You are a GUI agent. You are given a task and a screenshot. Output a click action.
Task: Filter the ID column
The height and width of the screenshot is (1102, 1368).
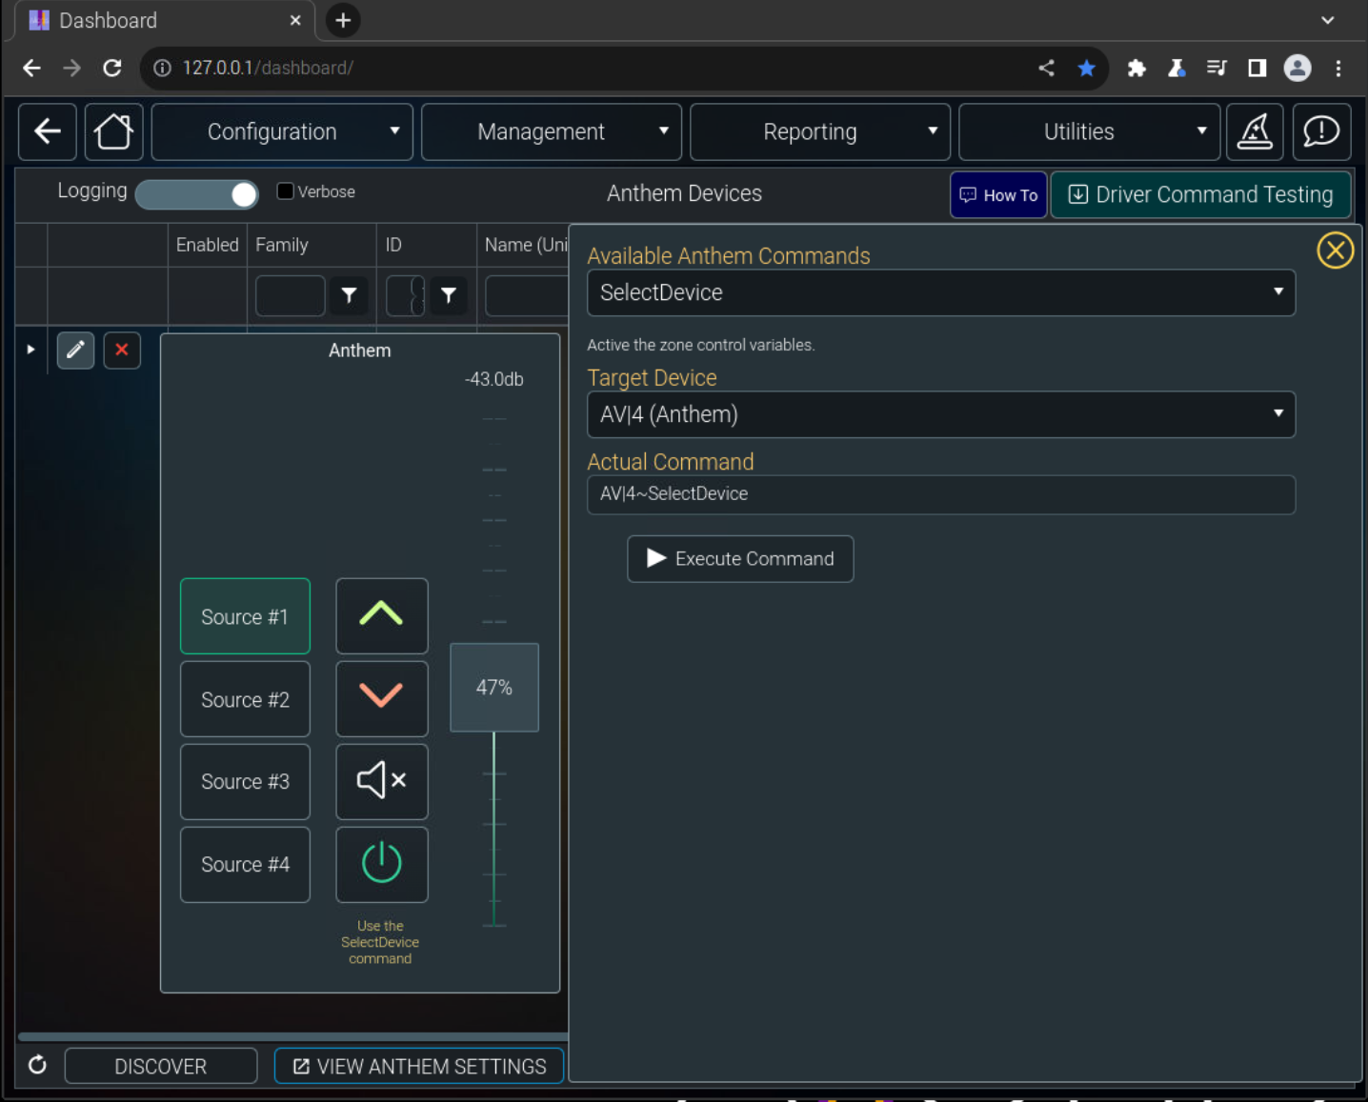tap(449, 295)
